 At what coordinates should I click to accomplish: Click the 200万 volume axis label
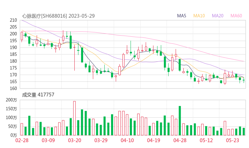[11, 100]
